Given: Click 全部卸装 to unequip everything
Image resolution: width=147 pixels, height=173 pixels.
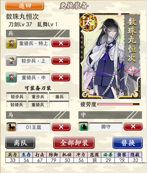Looking at the screenshot, I should click(74, 143).
